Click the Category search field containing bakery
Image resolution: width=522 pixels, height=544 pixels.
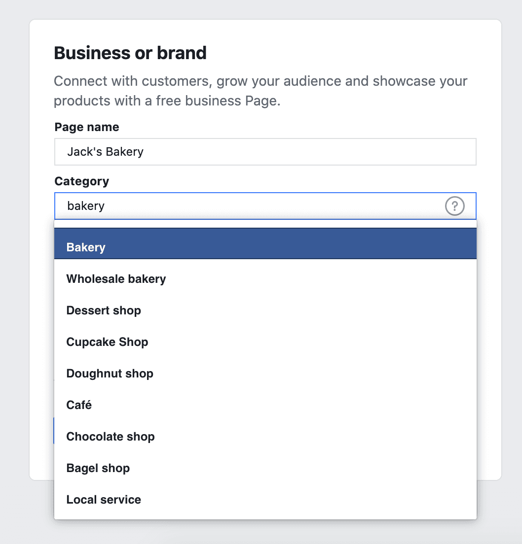pos(247,206)
